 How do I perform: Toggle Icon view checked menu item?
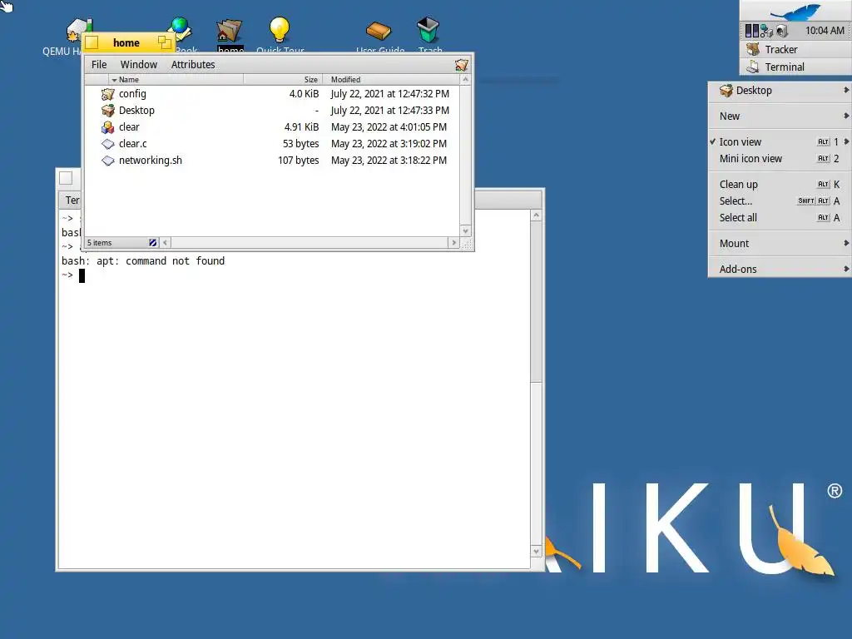coord(780,141)
